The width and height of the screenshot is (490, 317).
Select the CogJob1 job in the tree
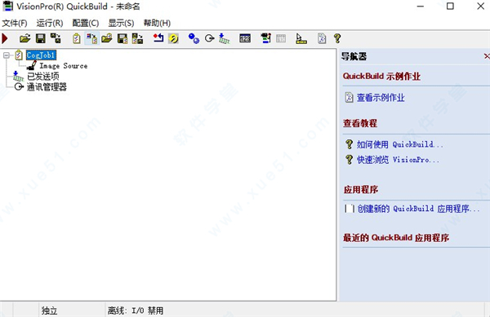tap(41, 55)
